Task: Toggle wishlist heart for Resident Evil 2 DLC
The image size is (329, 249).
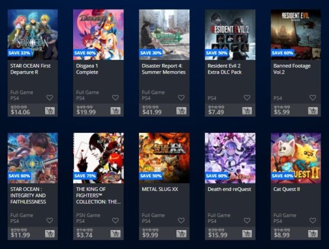Action: (x=247, y=97)
